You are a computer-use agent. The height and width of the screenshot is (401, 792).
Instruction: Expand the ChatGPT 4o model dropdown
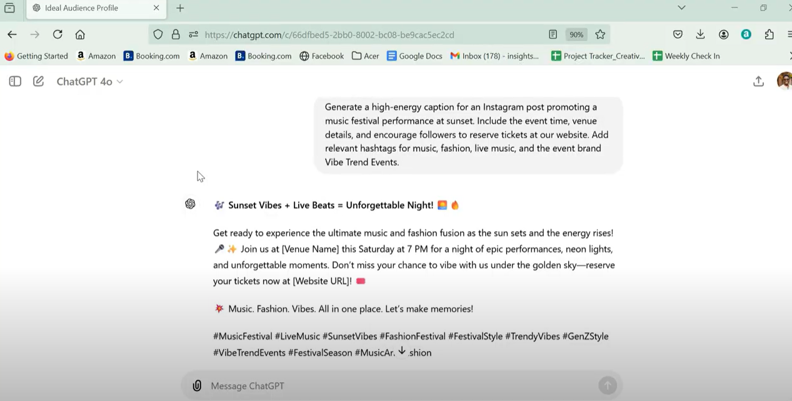pos(89,81)
